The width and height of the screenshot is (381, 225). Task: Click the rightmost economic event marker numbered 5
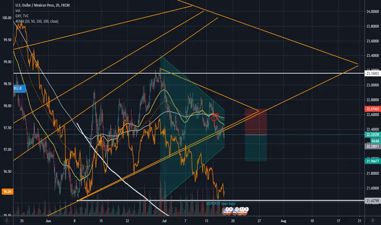245,211
